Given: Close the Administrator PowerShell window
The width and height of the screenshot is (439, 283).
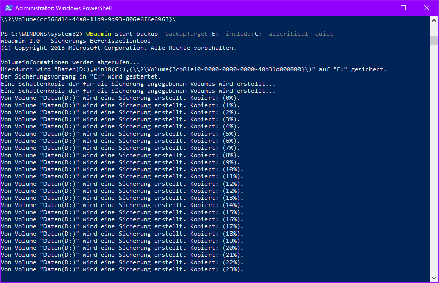Looking at the screenshot, I should 426,8.
